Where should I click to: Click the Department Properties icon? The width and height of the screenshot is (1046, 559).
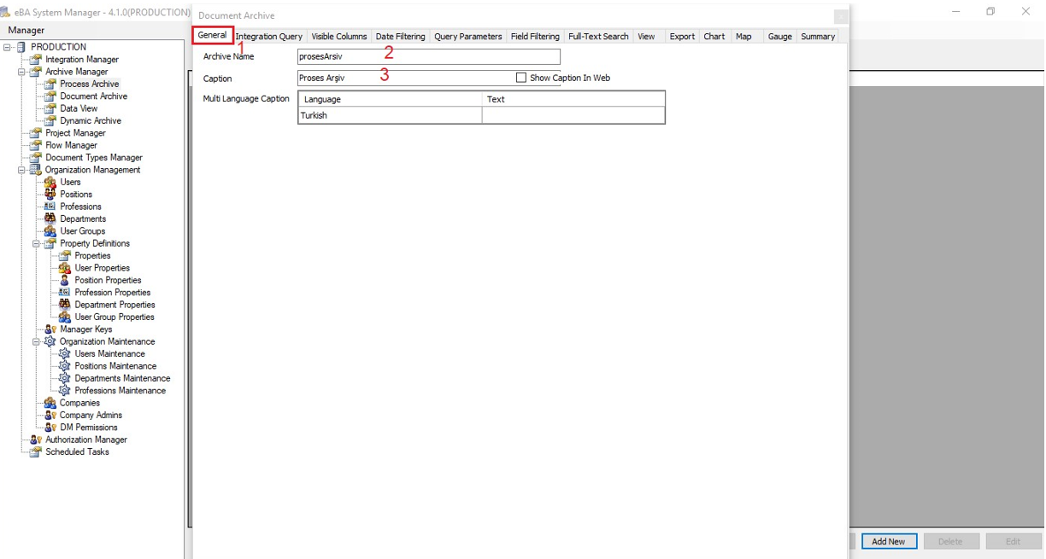click(x=65, y=305)
